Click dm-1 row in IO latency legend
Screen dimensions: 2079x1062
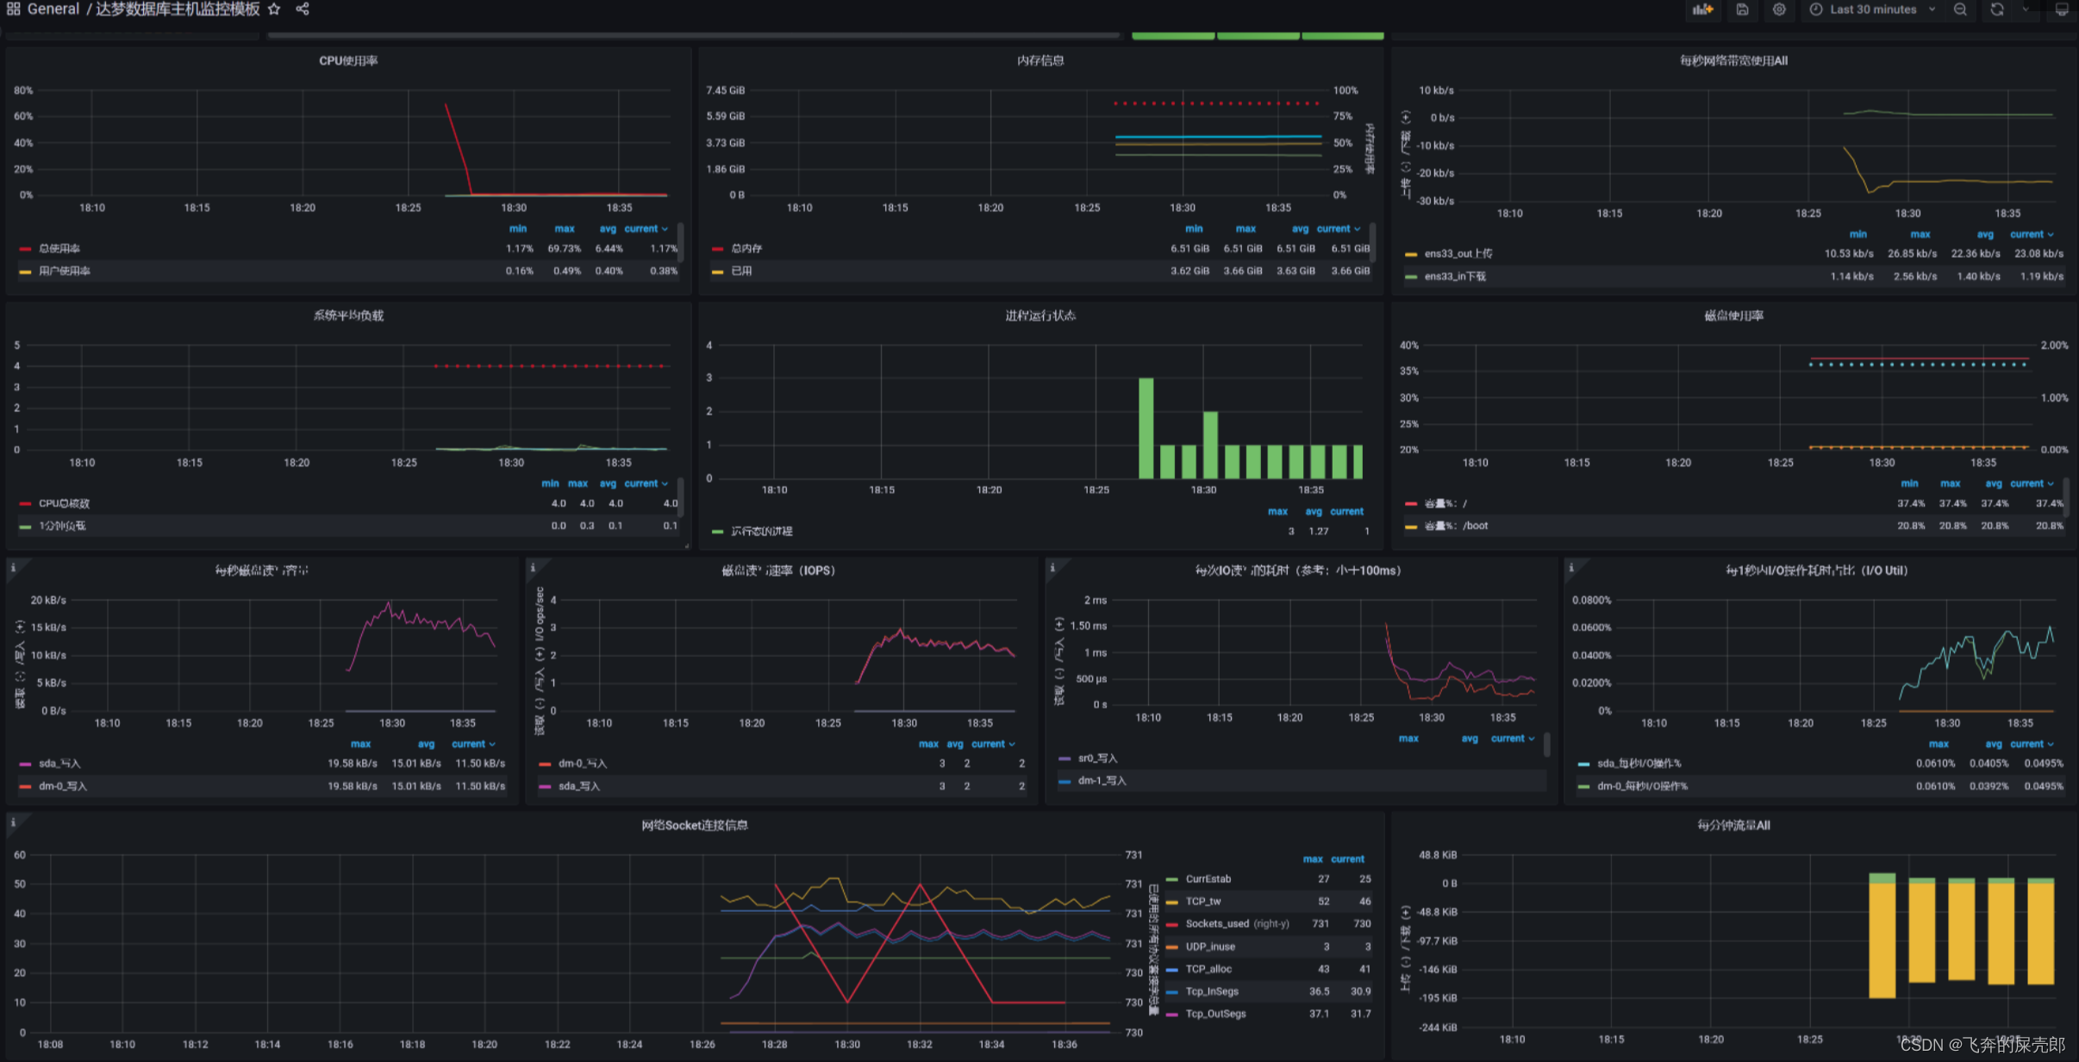pos(1300,781)
